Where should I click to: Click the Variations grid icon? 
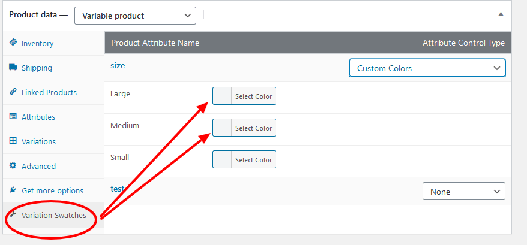pos(13,141)
